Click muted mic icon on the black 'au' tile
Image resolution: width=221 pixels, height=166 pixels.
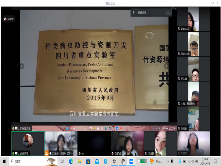coord(80,153)
